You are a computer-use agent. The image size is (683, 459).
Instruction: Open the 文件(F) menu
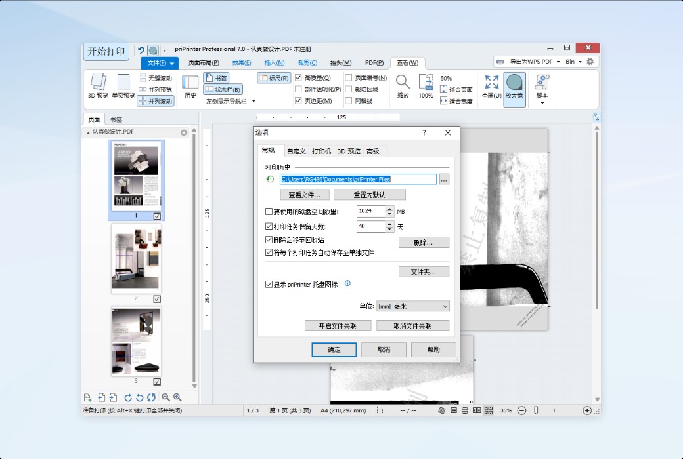160,63
